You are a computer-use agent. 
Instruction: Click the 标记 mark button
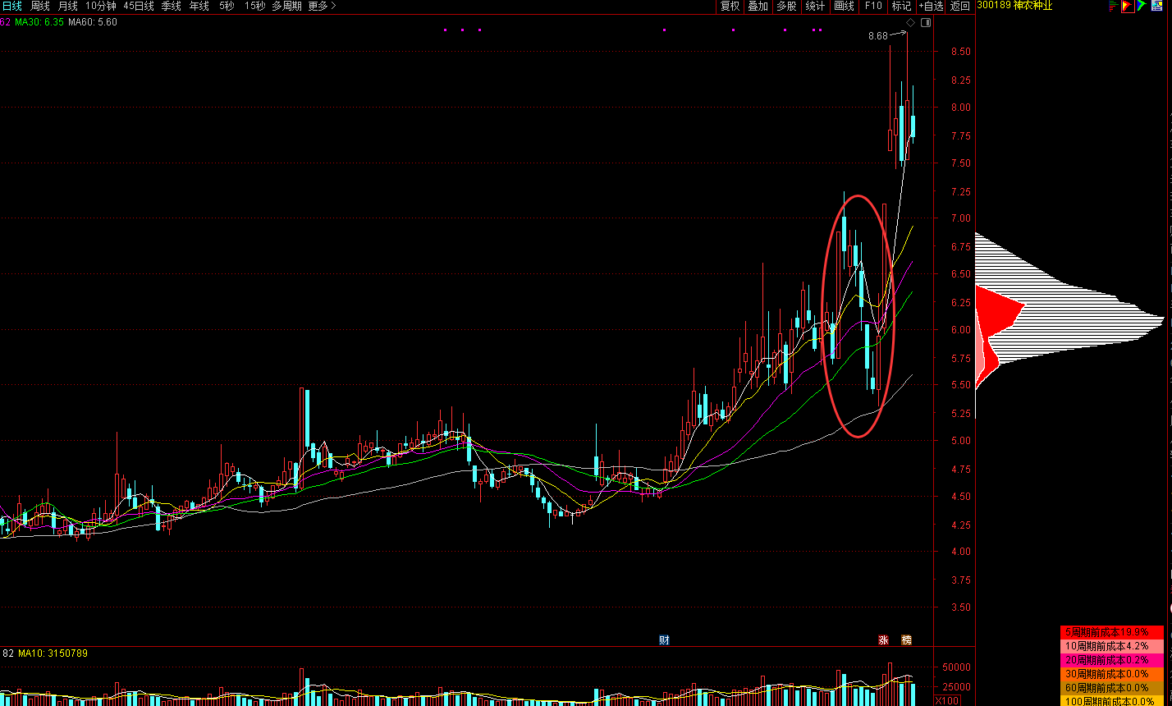[901, 6]
